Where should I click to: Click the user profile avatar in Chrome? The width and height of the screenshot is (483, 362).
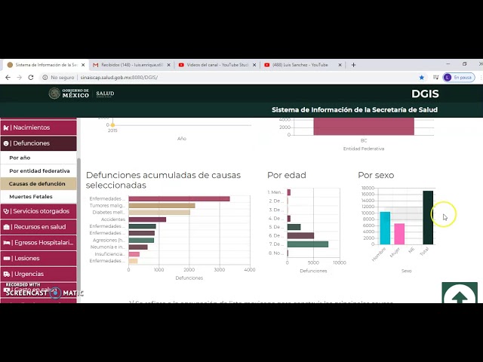pos(448,78)
